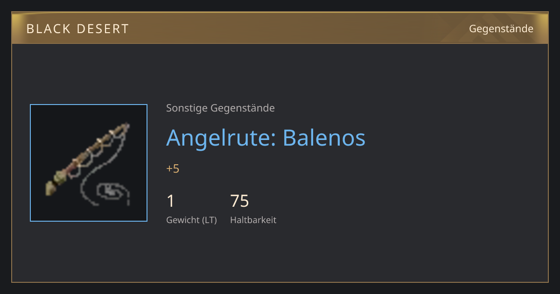Screen dimensions: 560x294
Task: Click the rod tip in the item image
Action: [x=125, y=126]
